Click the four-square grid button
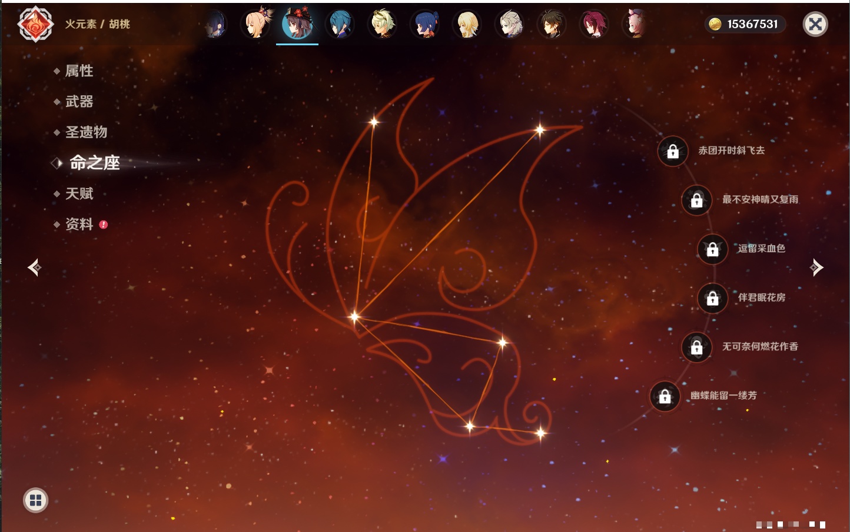850x532 pixels. click(35, 500)
